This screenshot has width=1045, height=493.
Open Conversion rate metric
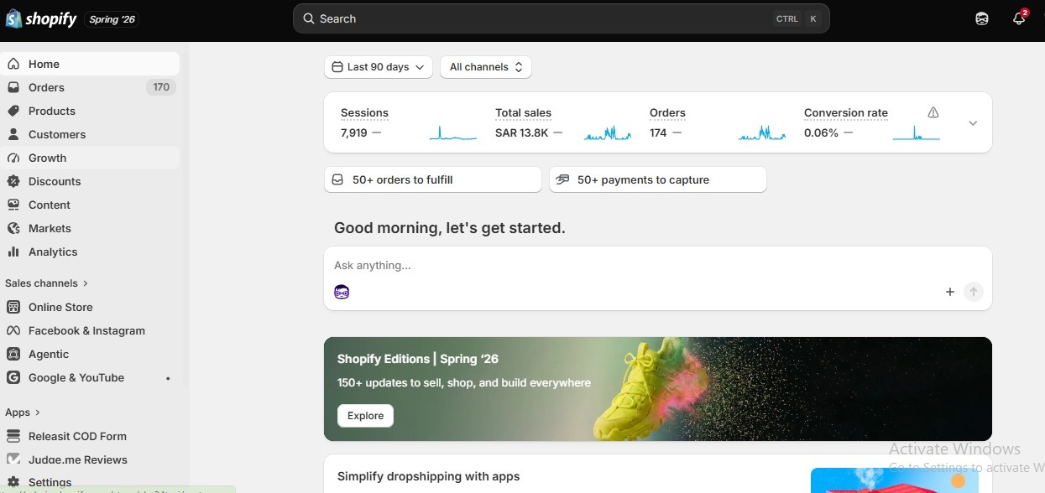[x=845, y=112]
